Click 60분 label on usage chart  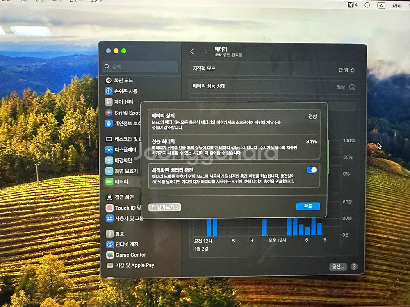[347, 202]
